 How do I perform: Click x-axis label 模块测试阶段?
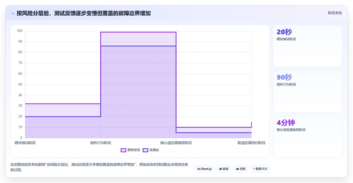click(25, 143)
